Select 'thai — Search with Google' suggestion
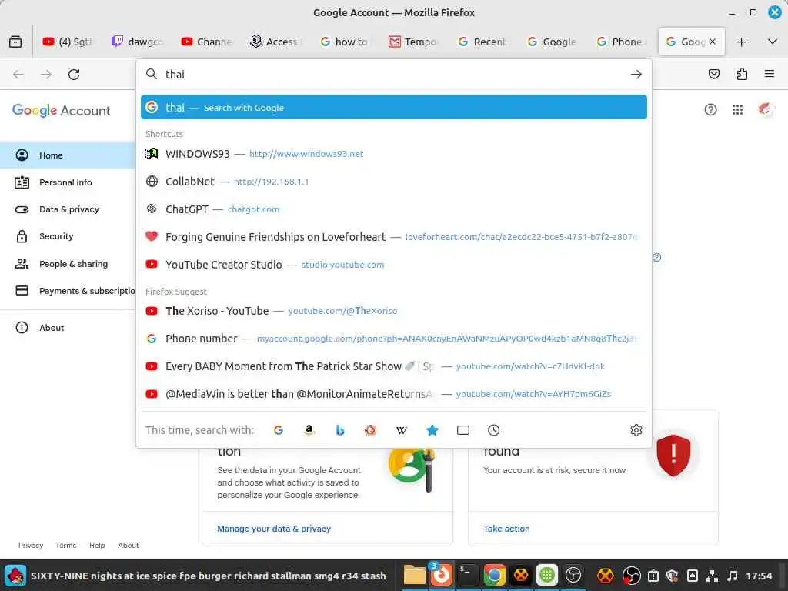 click(394, 107)
